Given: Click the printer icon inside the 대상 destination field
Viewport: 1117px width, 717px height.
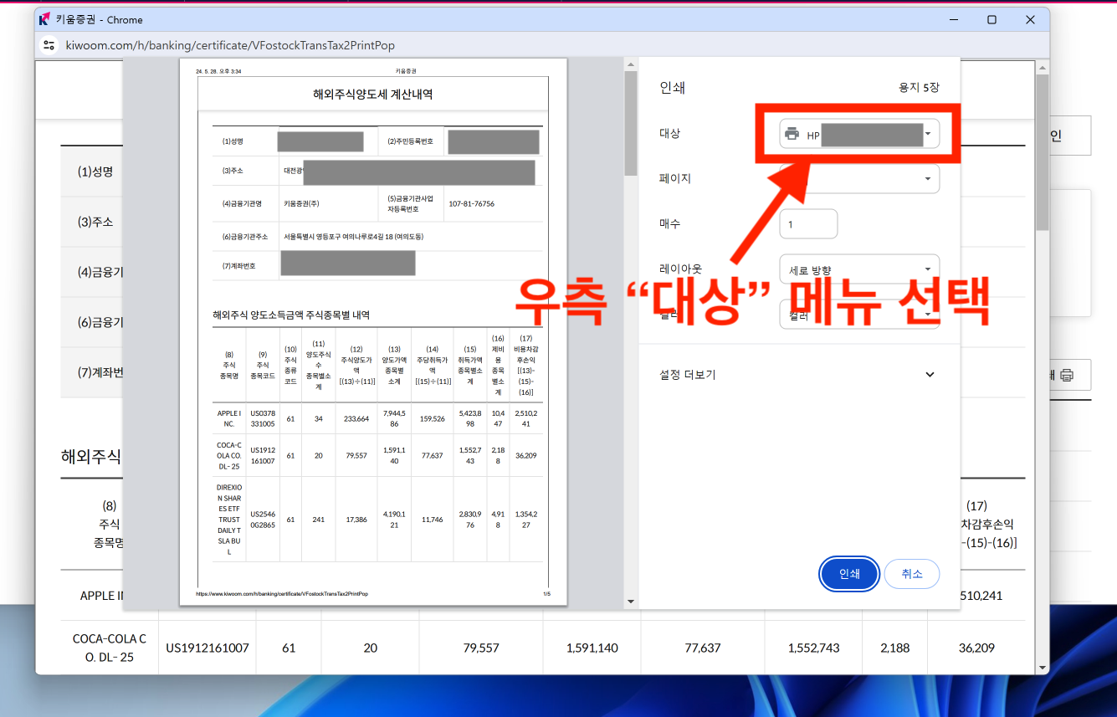Looking at the screenshot, I should tap(792, 133).
